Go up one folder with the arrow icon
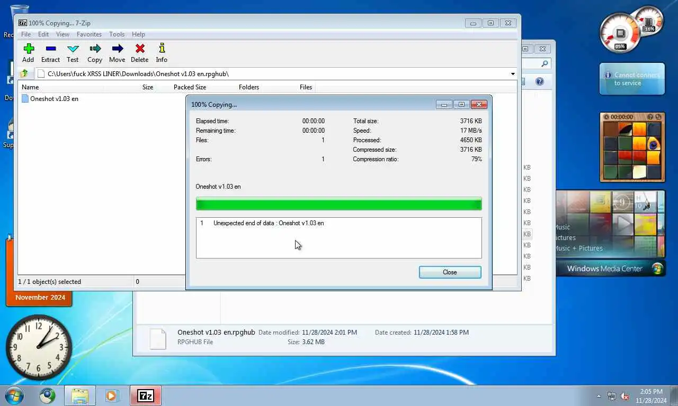 (24, 73)
